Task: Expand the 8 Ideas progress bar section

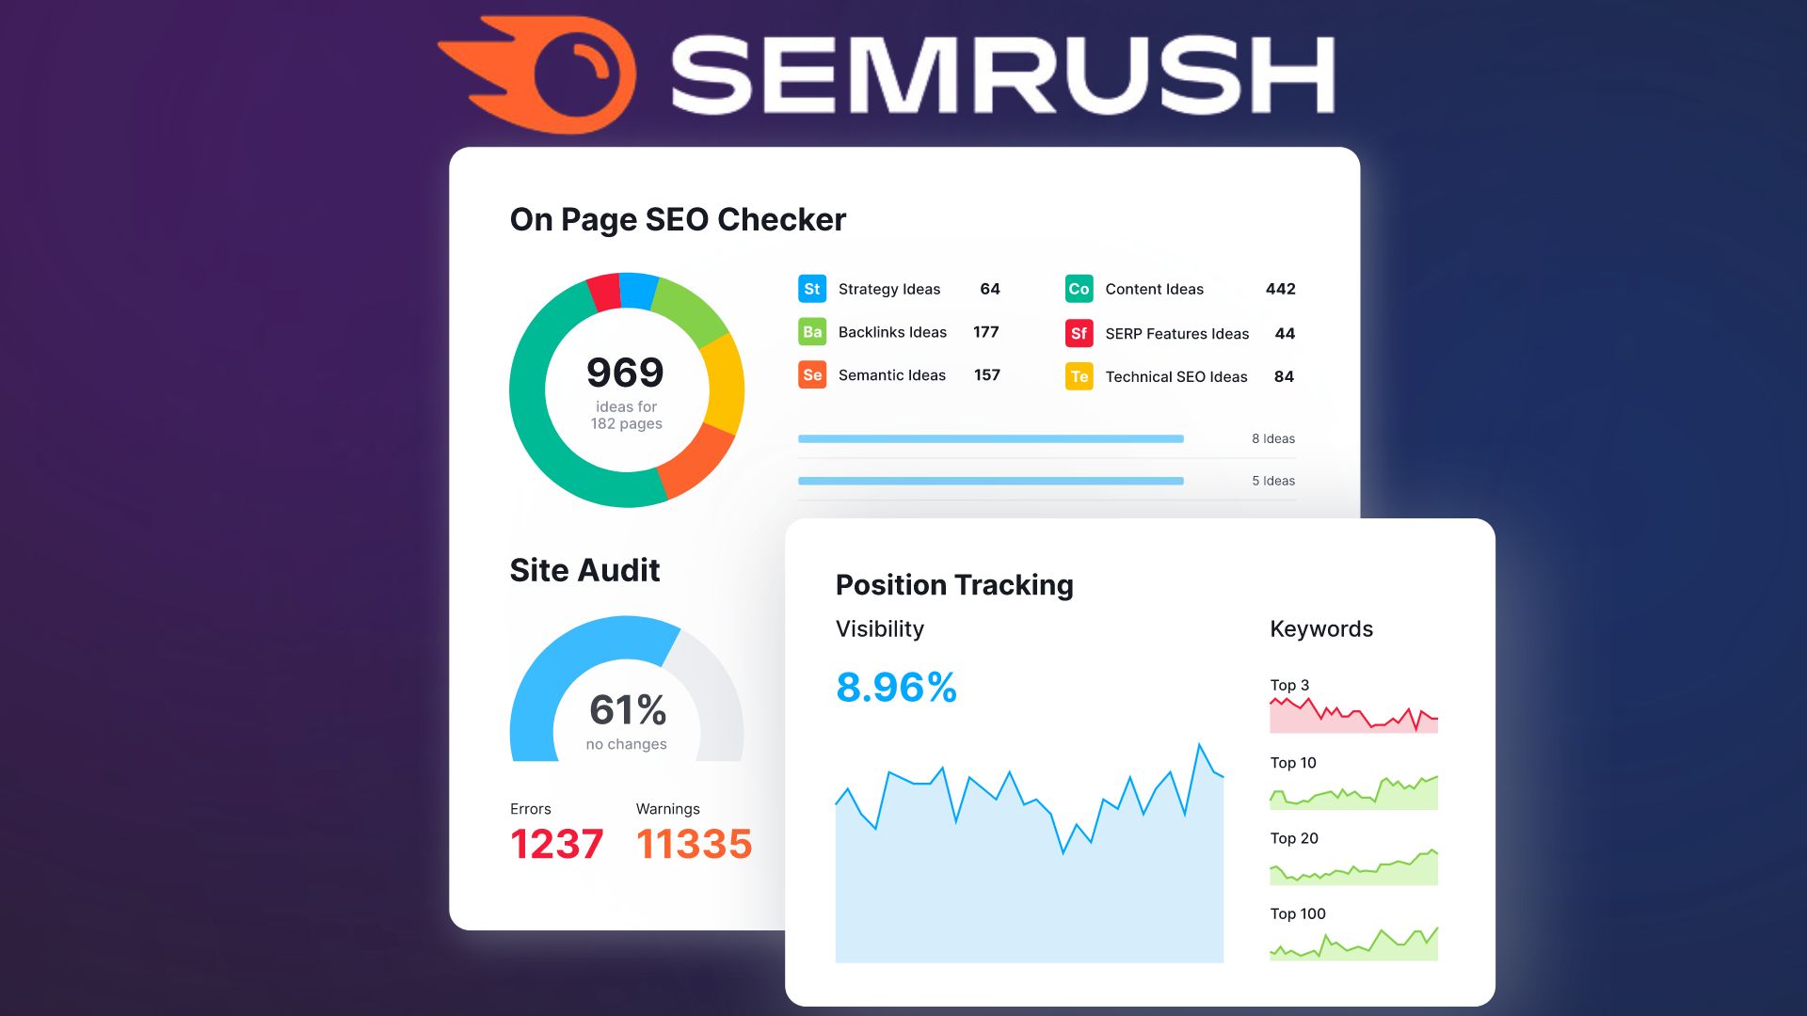Action: [x=994, y=437]
